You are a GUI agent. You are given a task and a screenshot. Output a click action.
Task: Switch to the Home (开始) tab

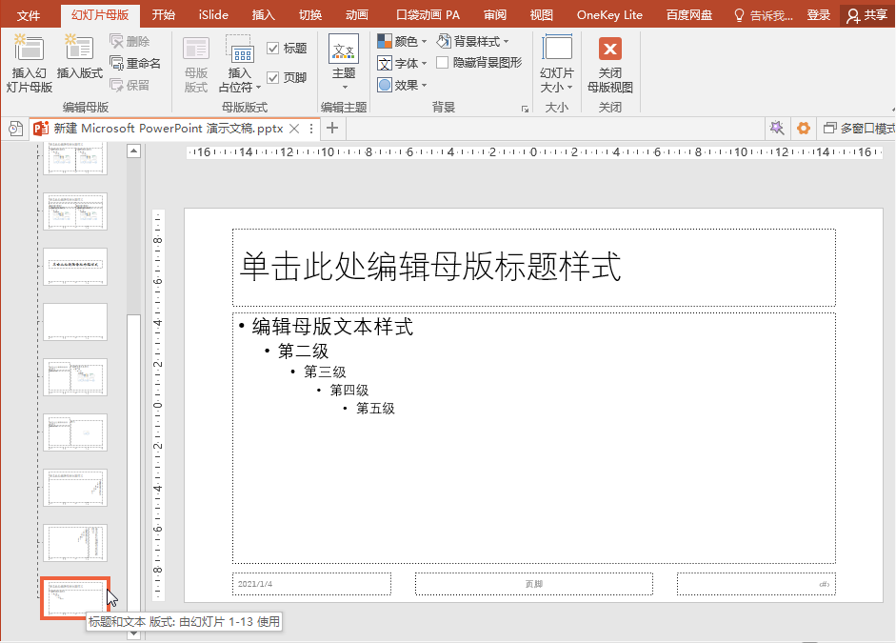click(x=164, y=15)
